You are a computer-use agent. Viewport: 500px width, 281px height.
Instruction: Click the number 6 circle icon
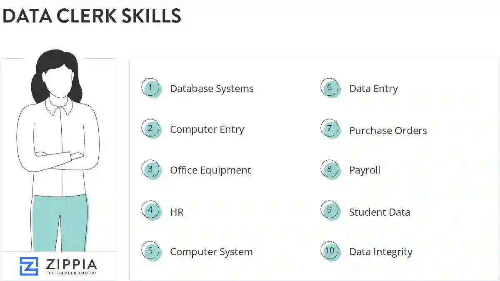coord(330,88)
